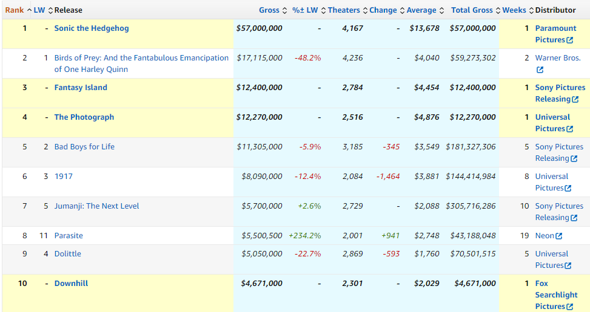The height and width of the screenshot is (312, 590).
Task: Sort table by Rank column
Action: tap(15, 10)
